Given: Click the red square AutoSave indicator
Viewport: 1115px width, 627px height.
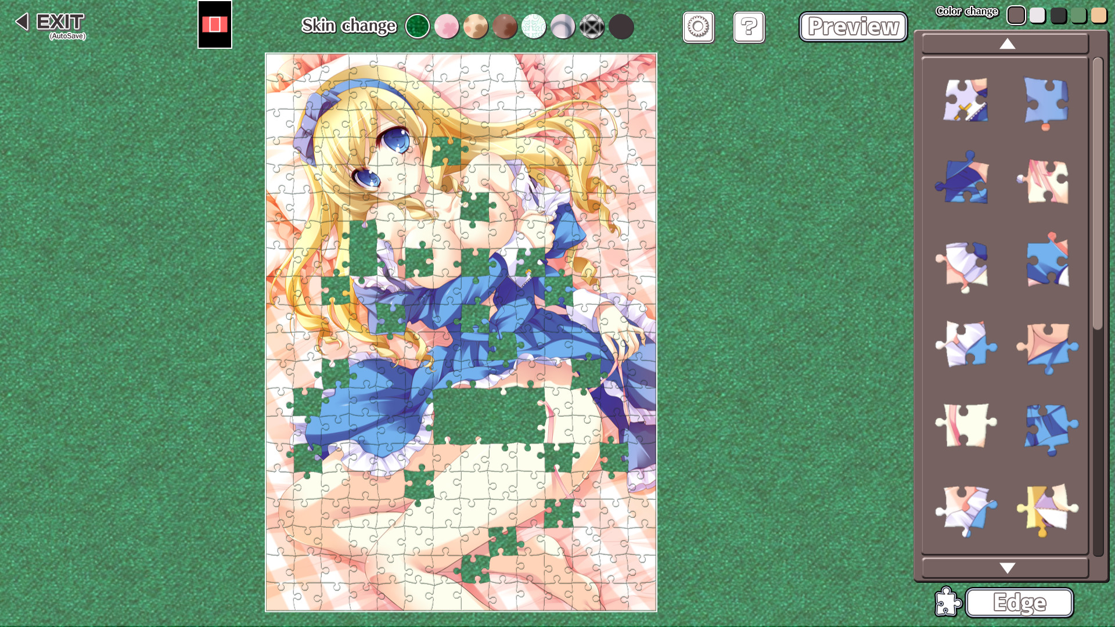Looking at the screenshot, I should pos(214,27).
